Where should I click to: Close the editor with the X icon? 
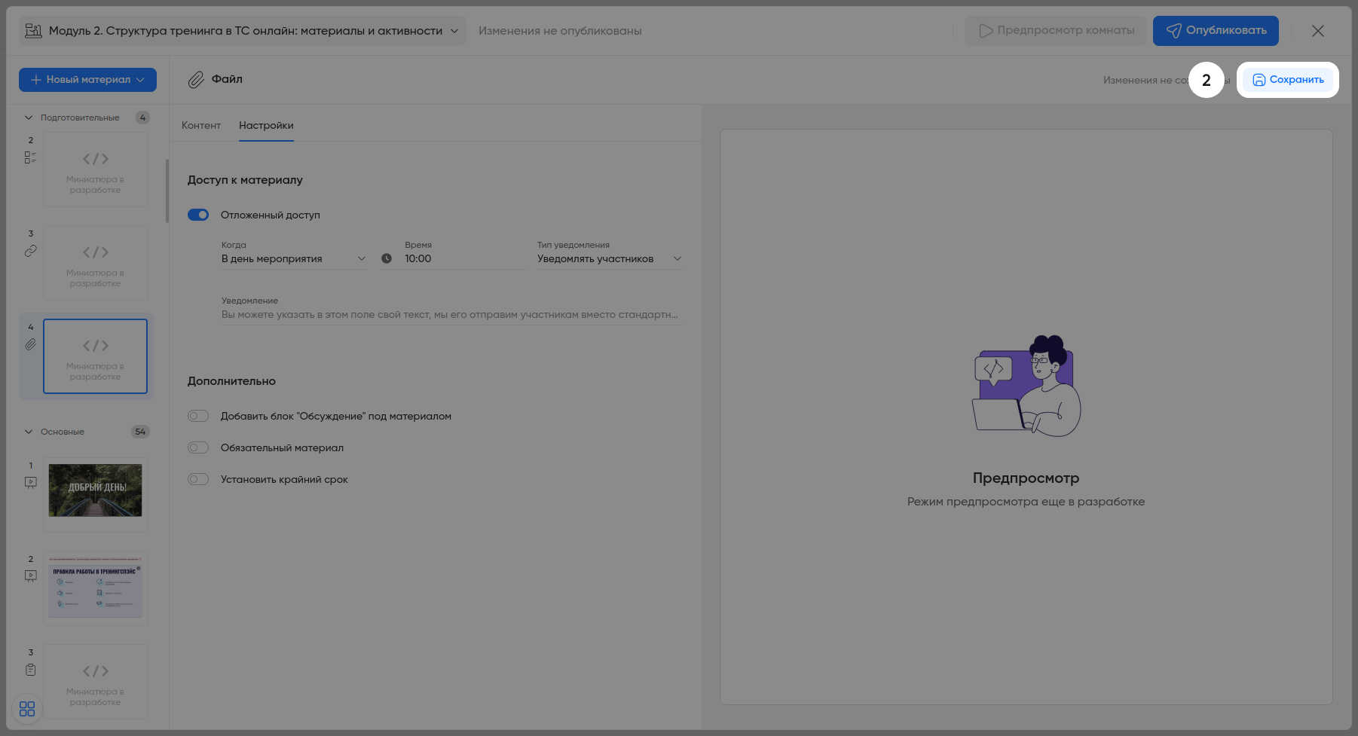[x=1318, y=31]
